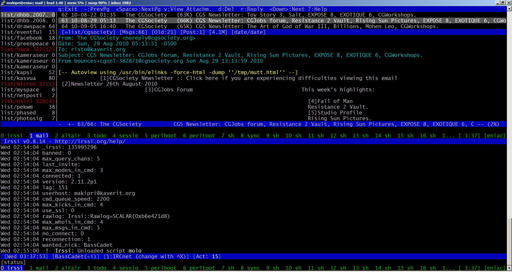Open list/kapsi folder

click(28, 72)
